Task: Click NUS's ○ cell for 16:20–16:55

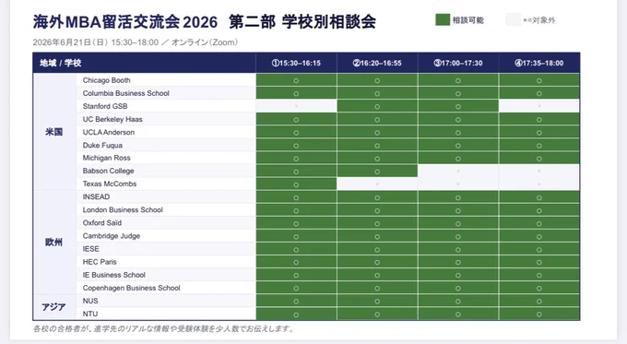Action: click(x=377, y=302)
